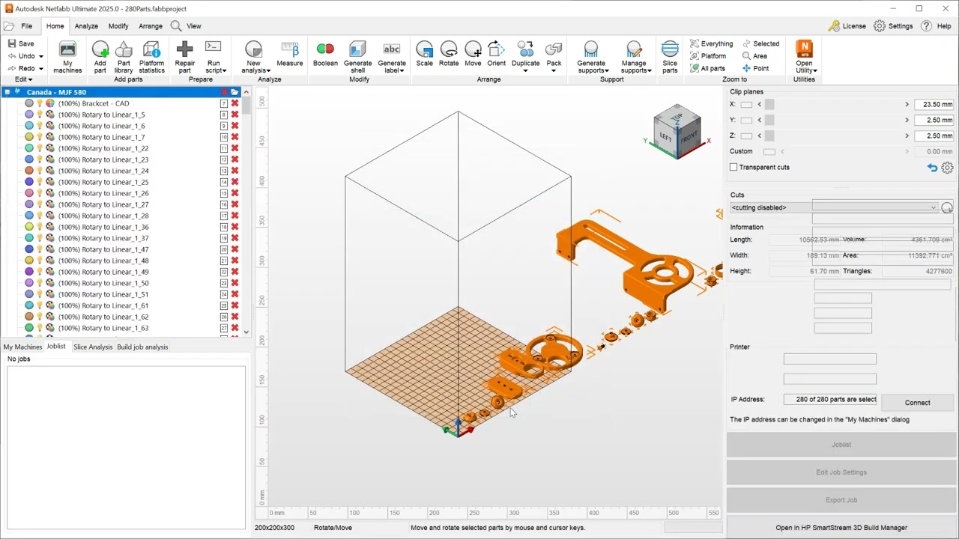The height and width of the screenshot is (539, 959).
Task: Open the Part library
Action: coord(124,57)
